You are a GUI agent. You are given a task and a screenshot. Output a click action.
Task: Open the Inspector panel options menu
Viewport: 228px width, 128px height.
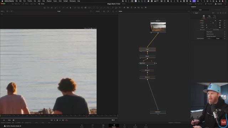[226, 7]
